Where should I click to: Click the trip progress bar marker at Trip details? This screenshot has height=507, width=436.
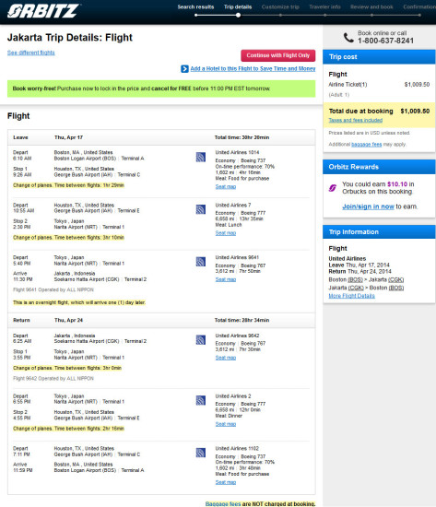point(238,15)
